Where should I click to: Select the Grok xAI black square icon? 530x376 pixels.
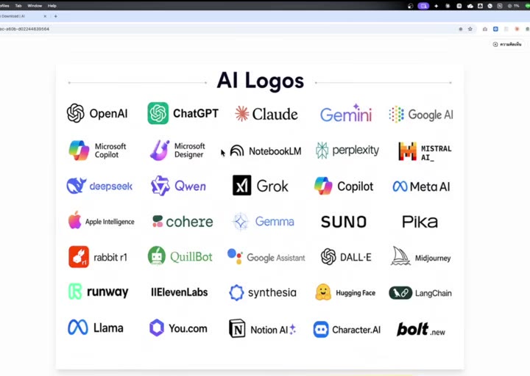242,185
